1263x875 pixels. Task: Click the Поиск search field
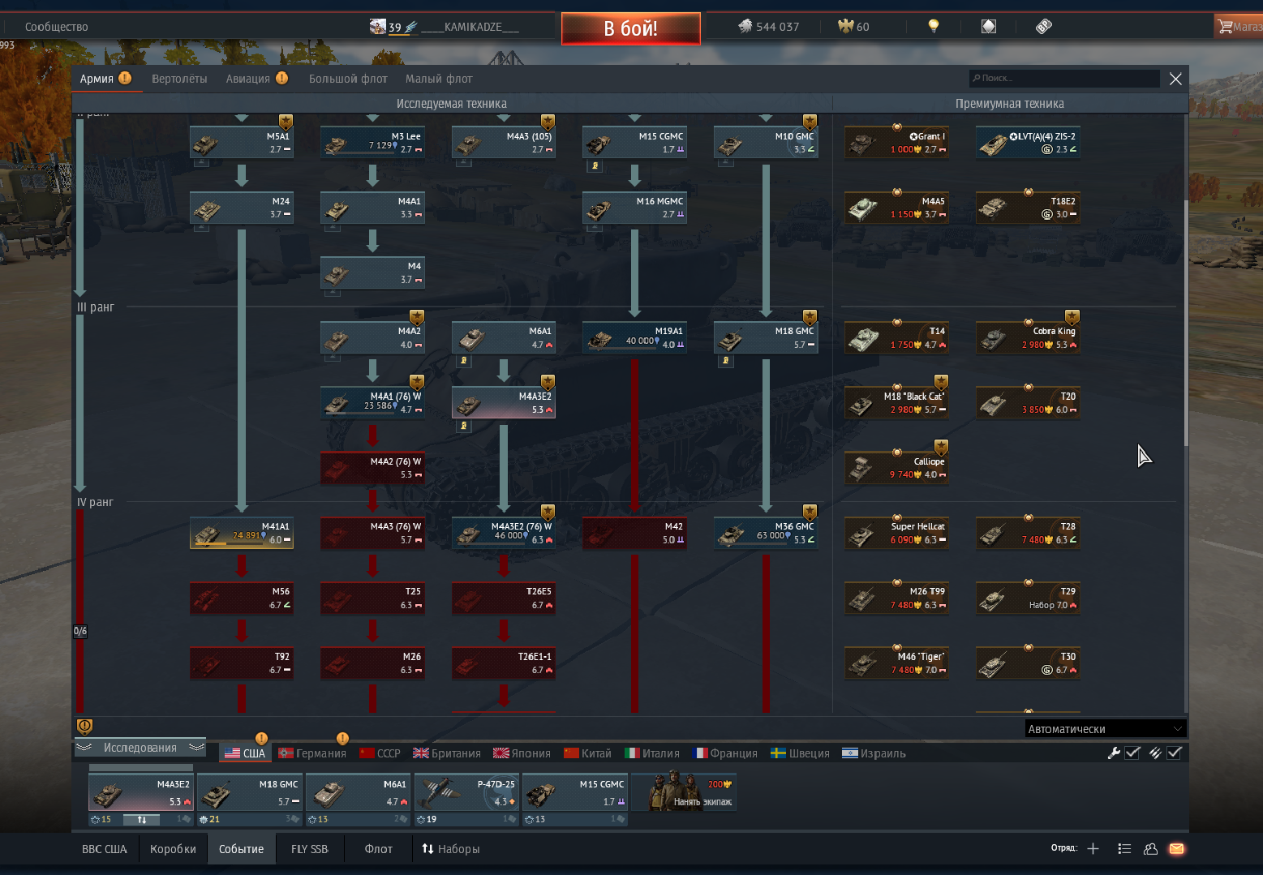pyautogui.click(x=1064, y=78)
